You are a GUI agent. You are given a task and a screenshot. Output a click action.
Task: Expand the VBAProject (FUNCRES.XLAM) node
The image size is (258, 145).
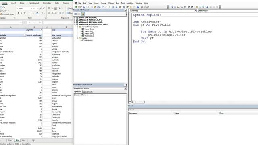75,20
